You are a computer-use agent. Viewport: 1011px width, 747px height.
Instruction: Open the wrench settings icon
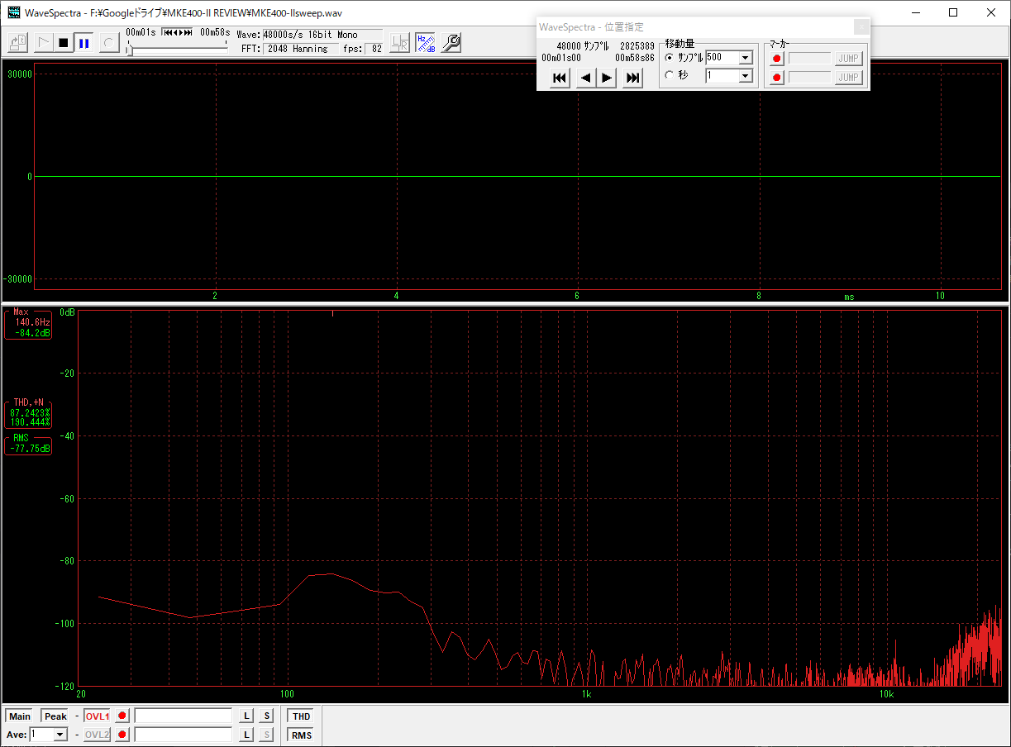(x=451, y=43)
